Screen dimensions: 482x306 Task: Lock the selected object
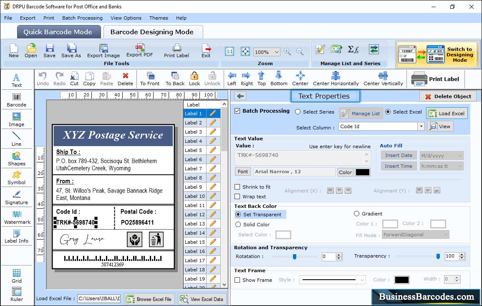tap(194, 79)
